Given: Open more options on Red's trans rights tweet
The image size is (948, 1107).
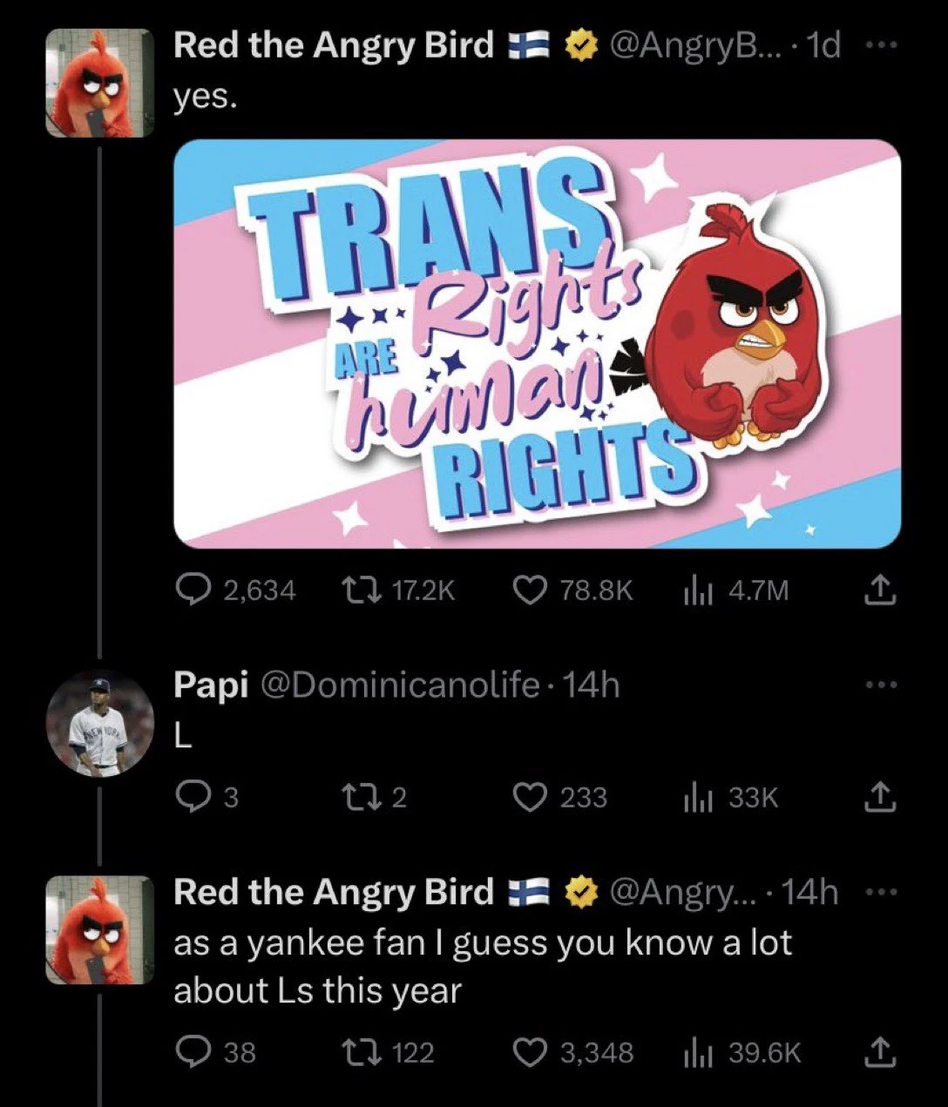Looking at the screenshot, I should tap(883, 44).
